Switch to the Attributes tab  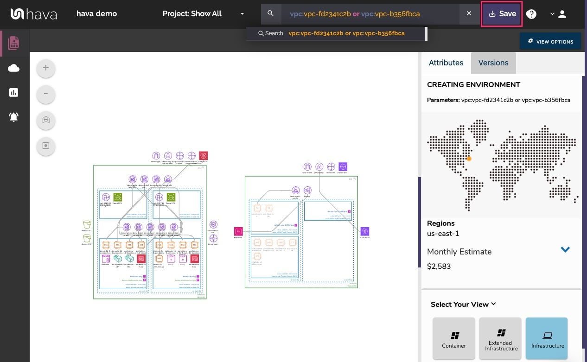[446, 63]
